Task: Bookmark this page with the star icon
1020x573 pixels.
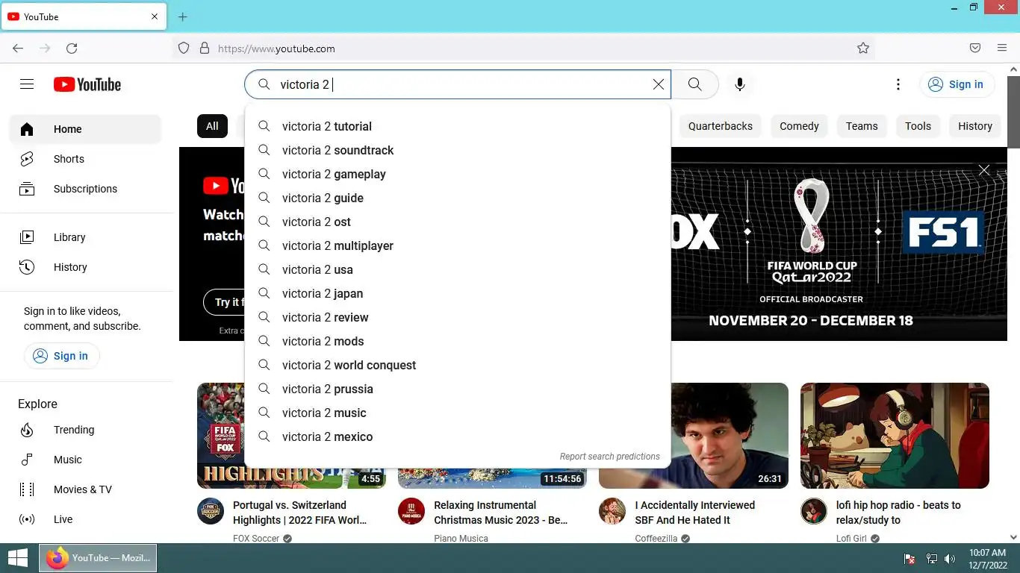Action: tap(863, 48)
